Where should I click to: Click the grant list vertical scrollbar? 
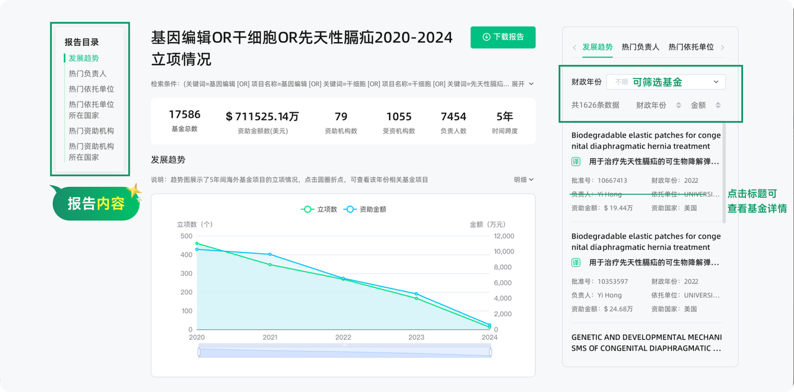pyautogui.click(x=724, y=173)
